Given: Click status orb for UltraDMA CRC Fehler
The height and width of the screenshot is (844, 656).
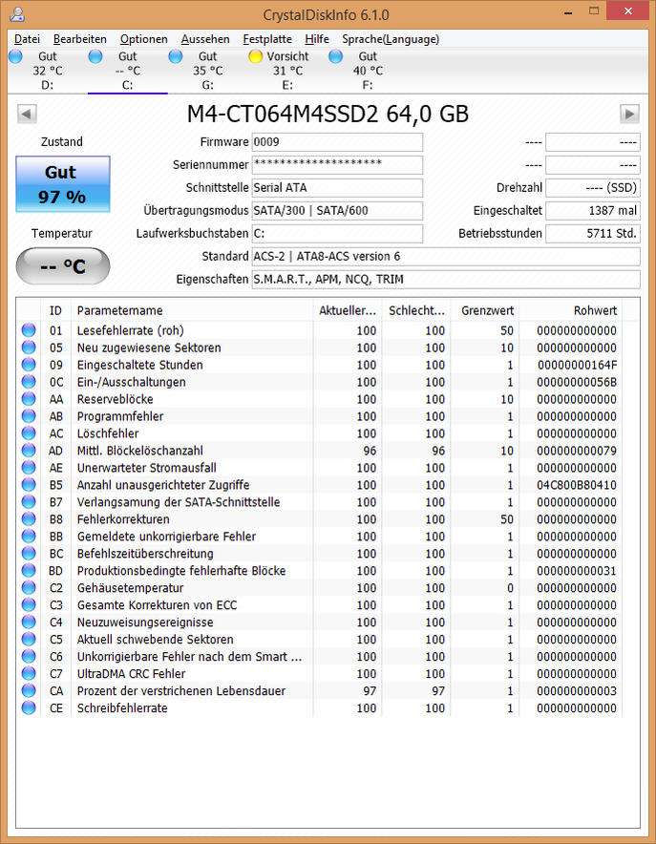Looking at the screenshot, I should click(x=29, y=674).
